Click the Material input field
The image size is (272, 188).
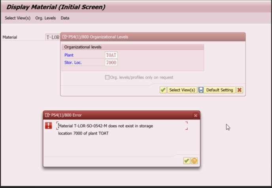click(53, 37)
